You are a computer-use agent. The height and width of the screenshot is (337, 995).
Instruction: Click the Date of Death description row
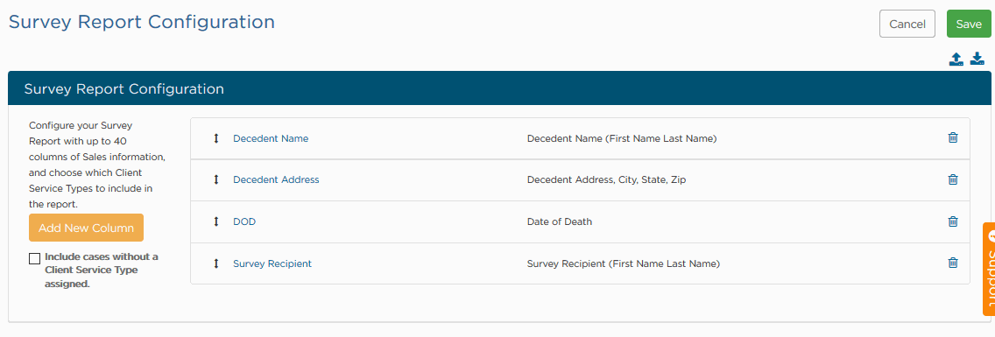[x=580, y=221]
